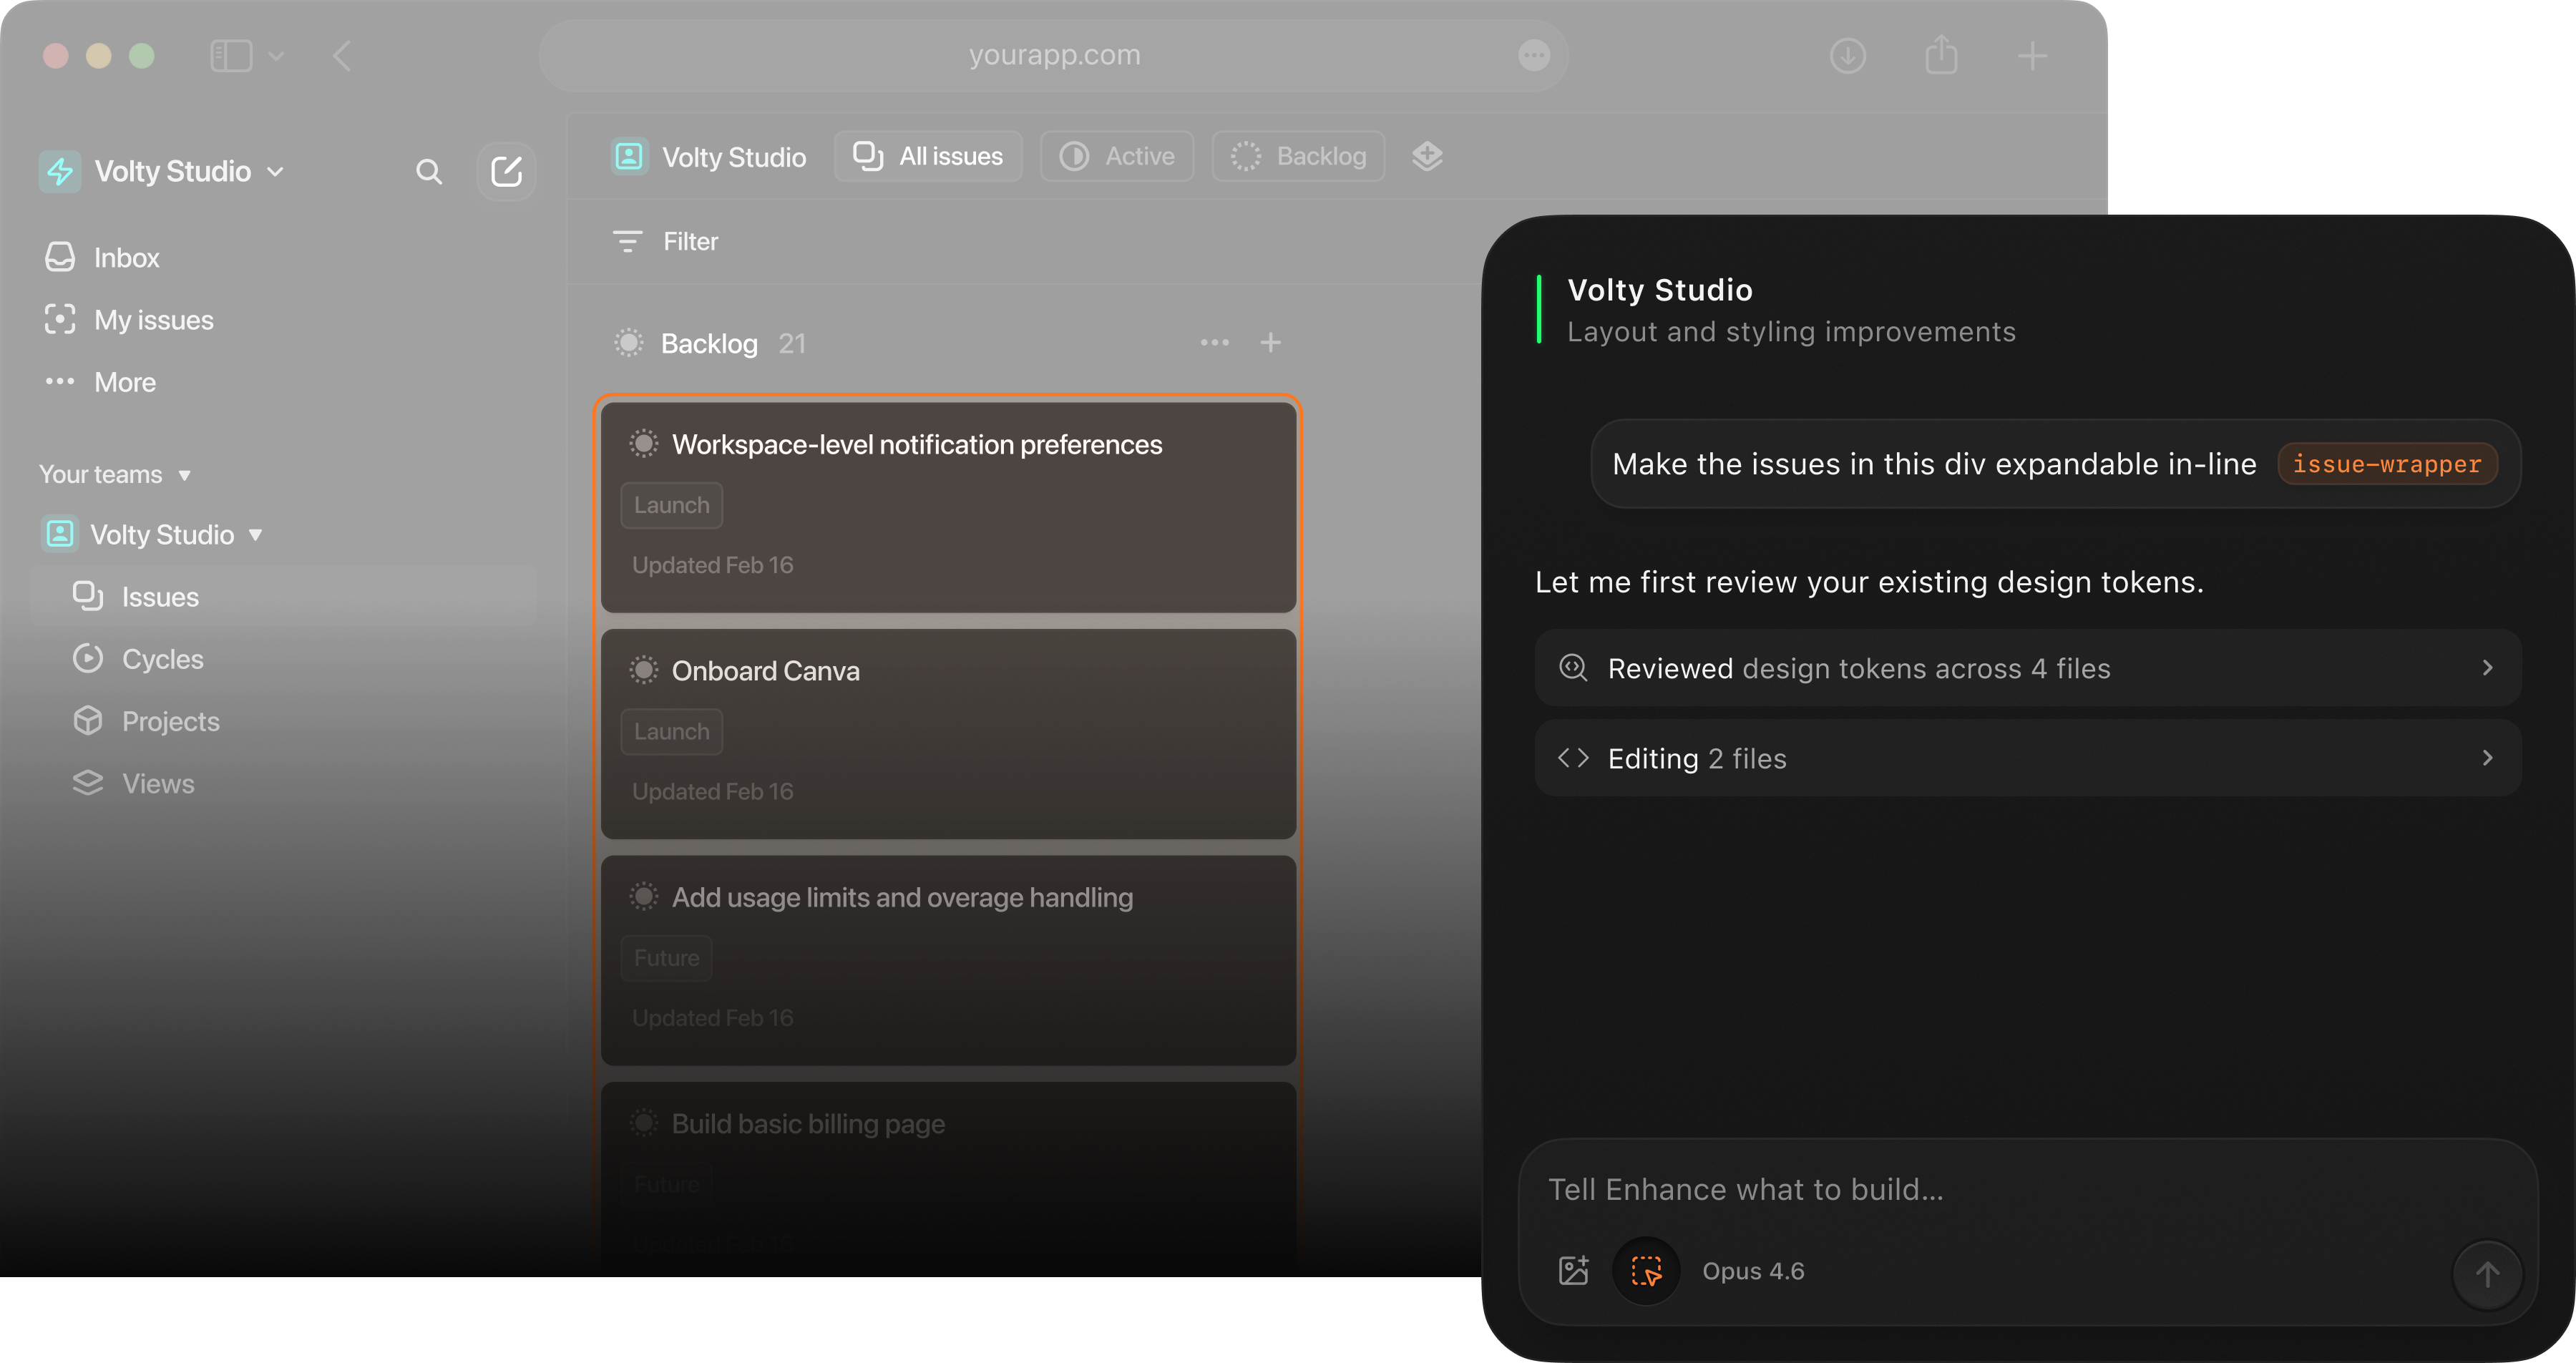
Task: Toggle the element selector tool
Action: pyautogui.click(x=1646, y=1270)
